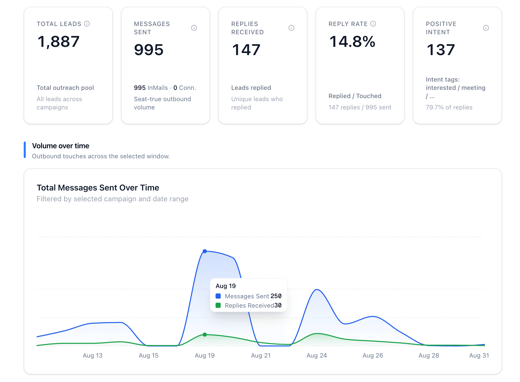
Task: Show the Reply Rate info tooltip icon
Action: (373, 24)
